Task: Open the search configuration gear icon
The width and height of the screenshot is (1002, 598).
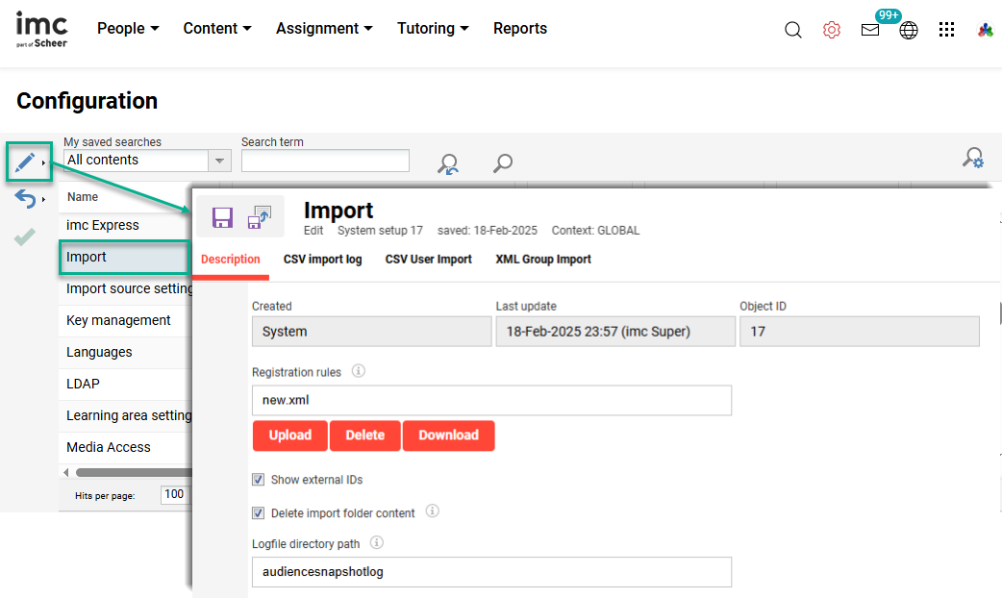Action: click(x=973, y=157)
